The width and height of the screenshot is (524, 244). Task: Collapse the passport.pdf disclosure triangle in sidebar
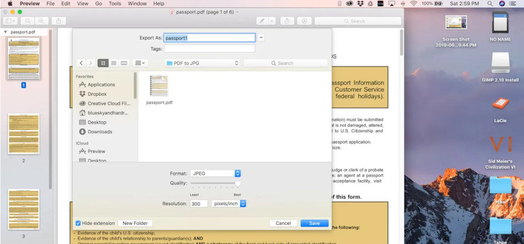(x=5, y=32)
